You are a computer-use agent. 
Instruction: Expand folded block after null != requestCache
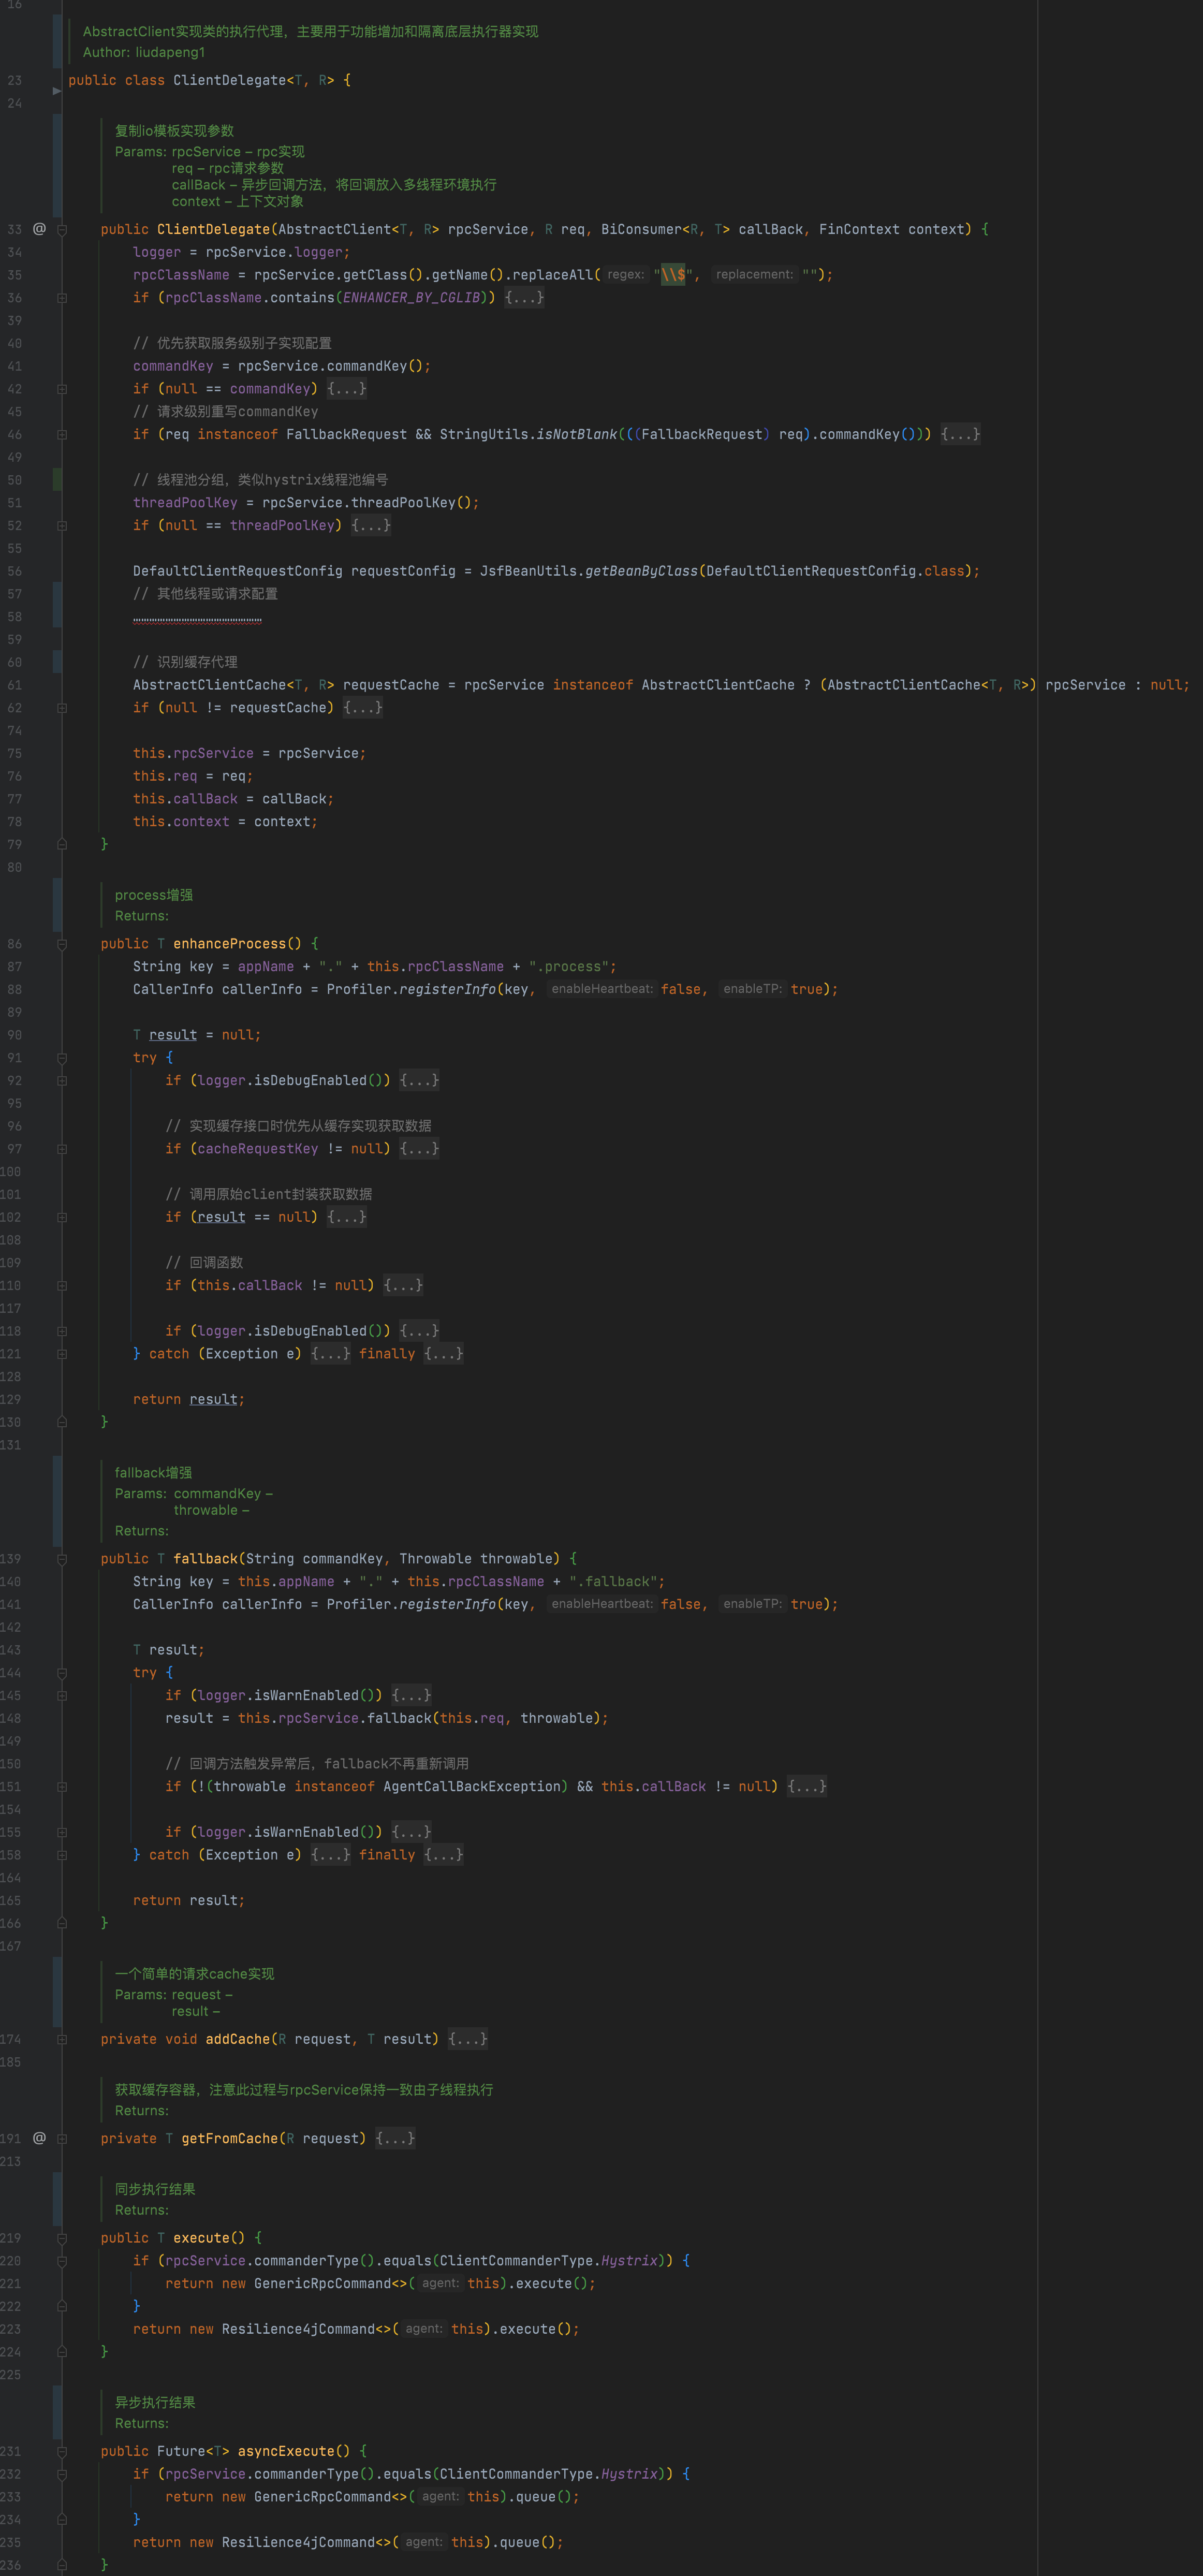(x=363, y=707)
